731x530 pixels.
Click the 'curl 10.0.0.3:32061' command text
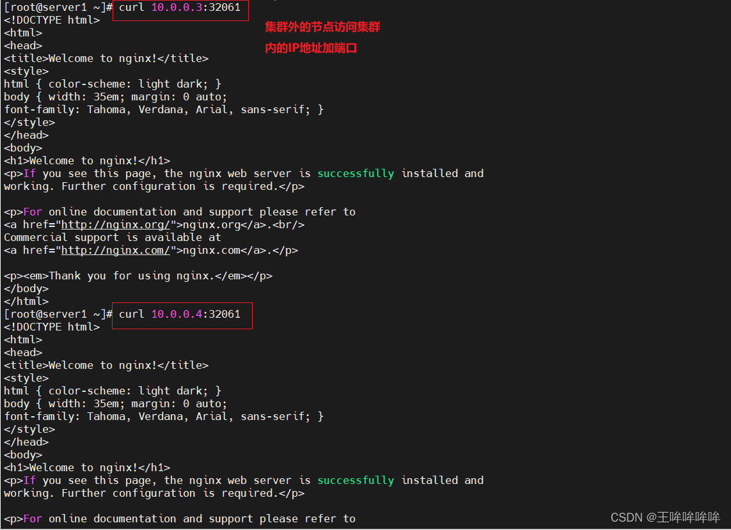pos(180,8)
